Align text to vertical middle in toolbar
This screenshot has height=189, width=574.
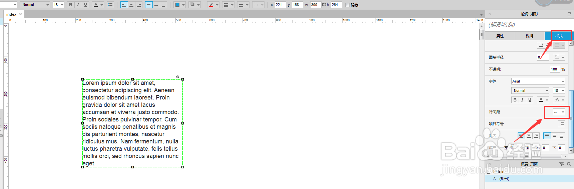pyautogui.click(x=156, y=5)
